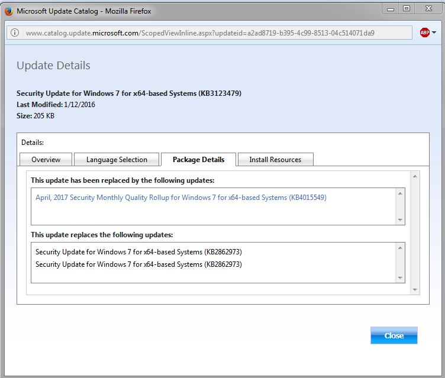Viewport: 445px width, 378px height.
Task: Select the Package Details tab
Action: pos(198,160)
